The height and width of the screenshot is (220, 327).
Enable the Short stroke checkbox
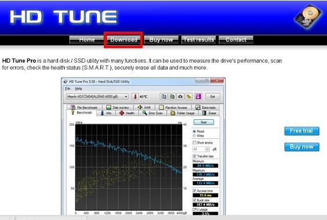194,142
